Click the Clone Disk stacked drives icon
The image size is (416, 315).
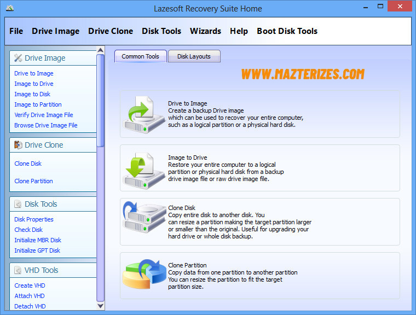pyautogui.click(x=145, y=217)
